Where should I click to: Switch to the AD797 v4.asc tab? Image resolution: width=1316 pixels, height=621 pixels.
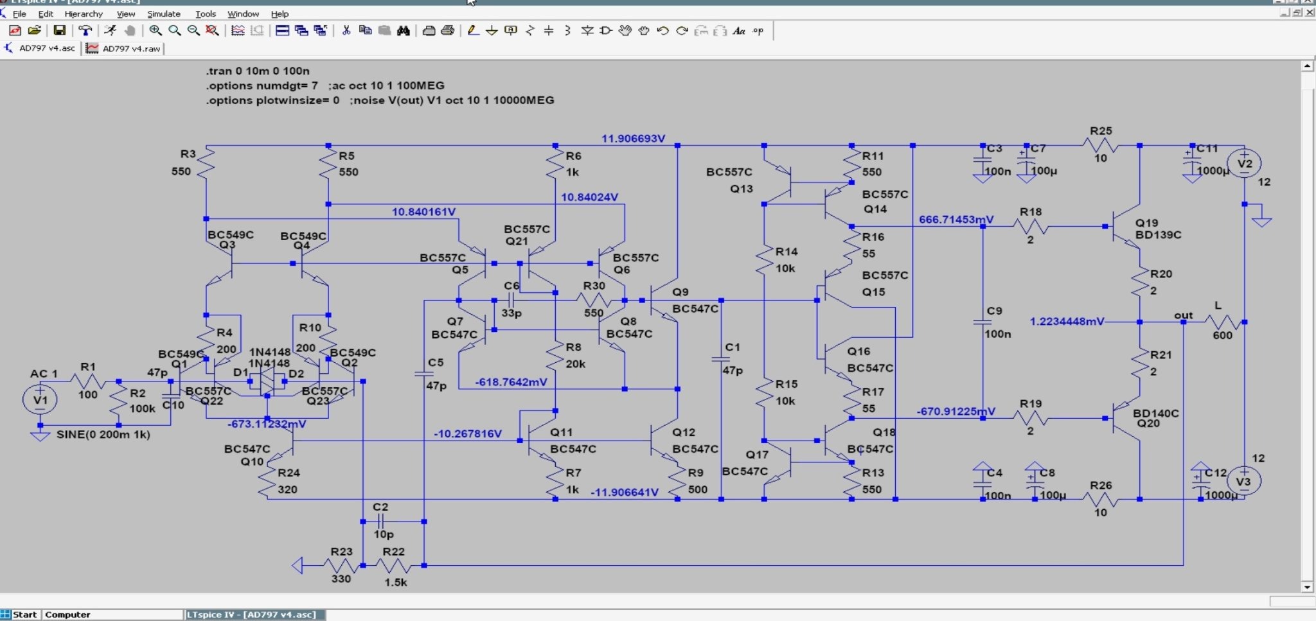(x=40, y=48)
